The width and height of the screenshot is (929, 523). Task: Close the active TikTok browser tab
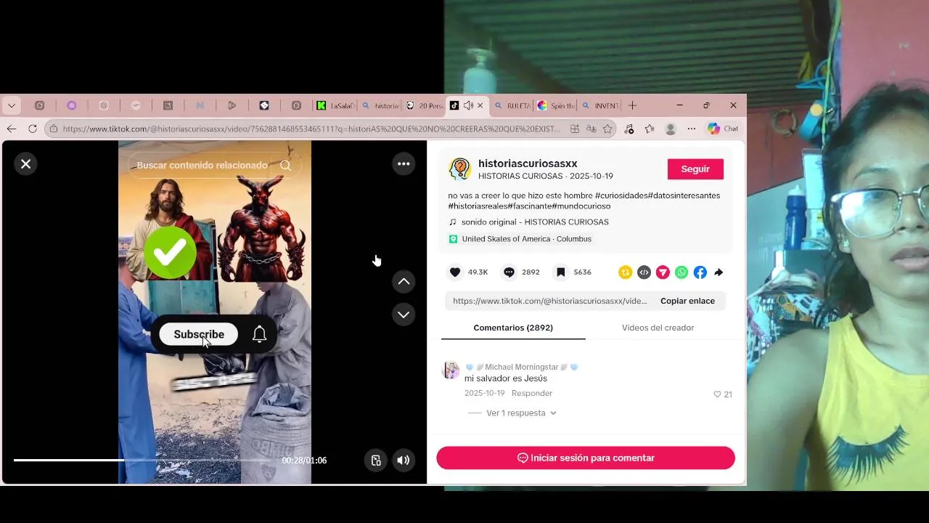pyautogui.click(x=480, y=105)
